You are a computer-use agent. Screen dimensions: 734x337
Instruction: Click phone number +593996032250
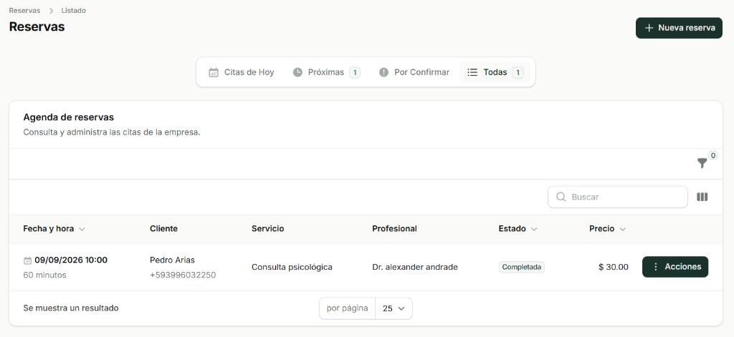183,275
